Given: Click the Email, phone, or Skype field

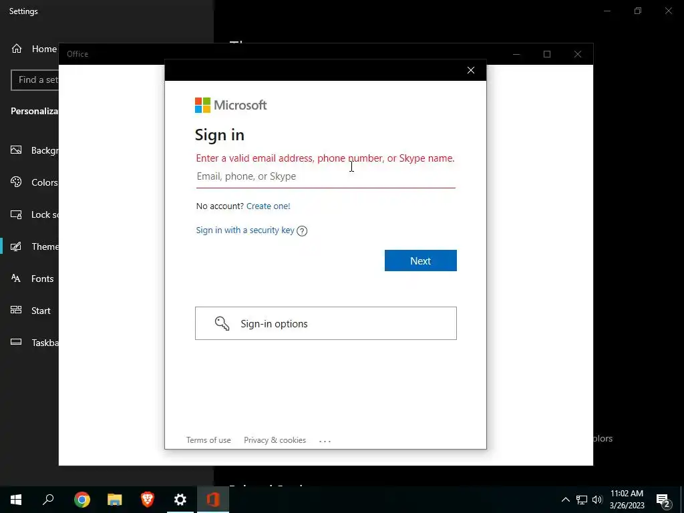Looking at the screenshot, I should 325,176.
